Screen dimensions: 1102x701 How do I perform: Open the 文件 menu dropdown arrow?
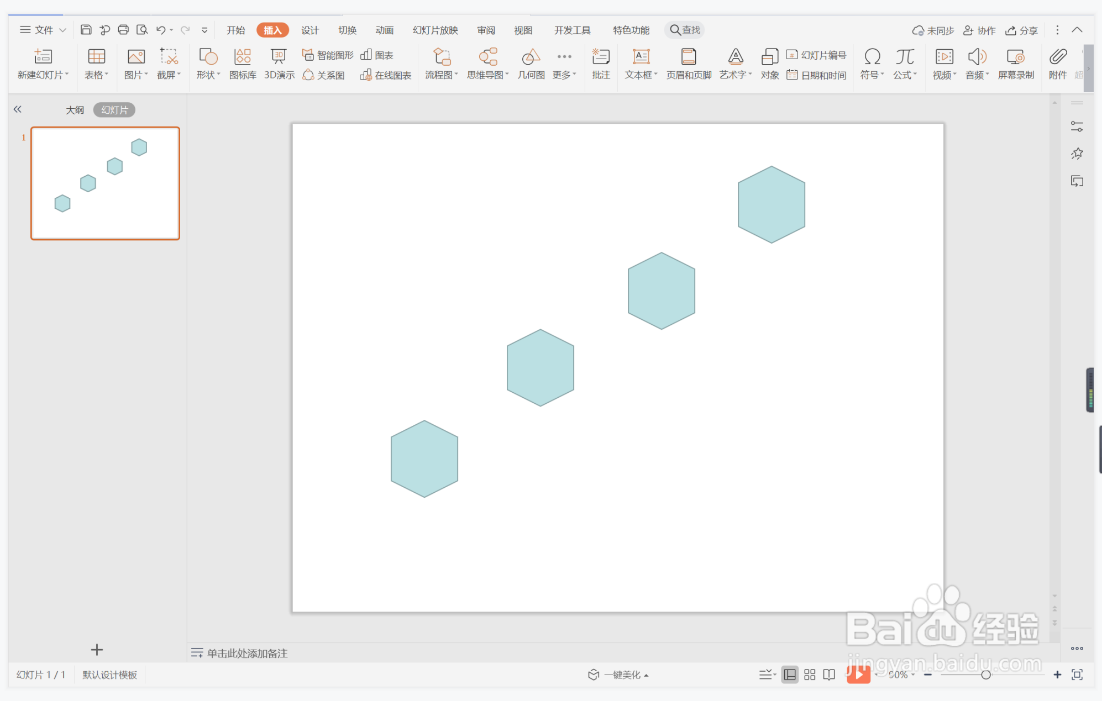pyautogui.click(x=62, y=30)
